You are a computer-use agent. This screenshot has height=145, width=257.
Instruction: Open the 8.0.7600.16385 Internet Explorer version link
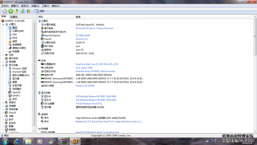point(83,35)
